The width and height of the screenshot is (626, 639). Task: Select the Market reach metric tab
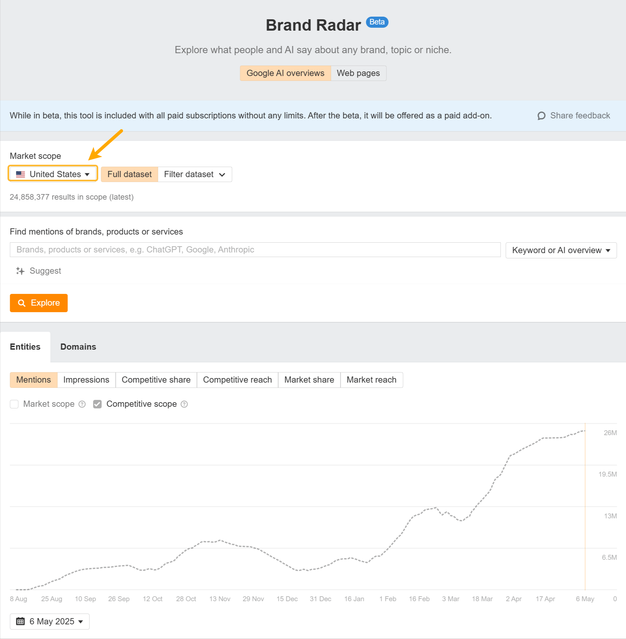pos(371,380)
